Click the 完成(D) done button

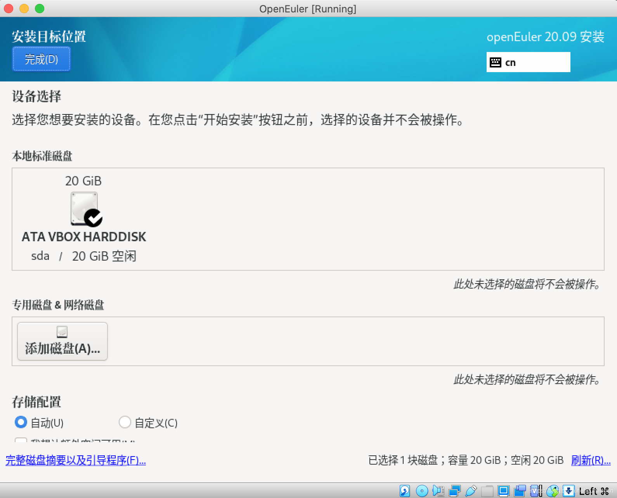click(41, 59)
